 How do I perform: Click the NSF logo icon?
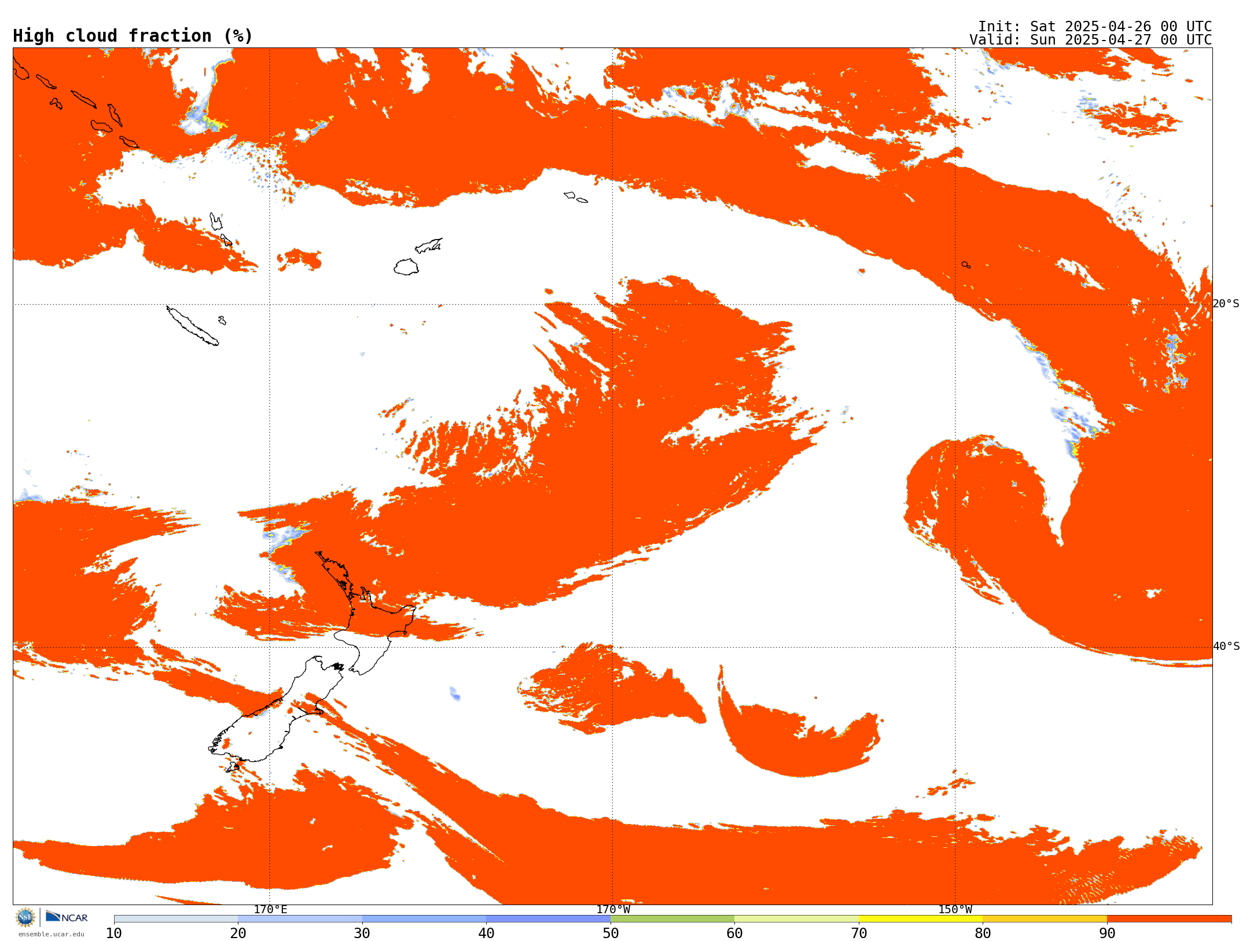click(25, 917)
